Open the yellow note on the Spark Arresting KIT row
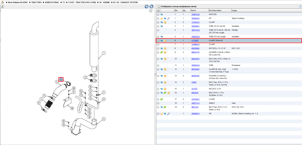302x145 pixels. pyautogui.click(x=161, y=18)
